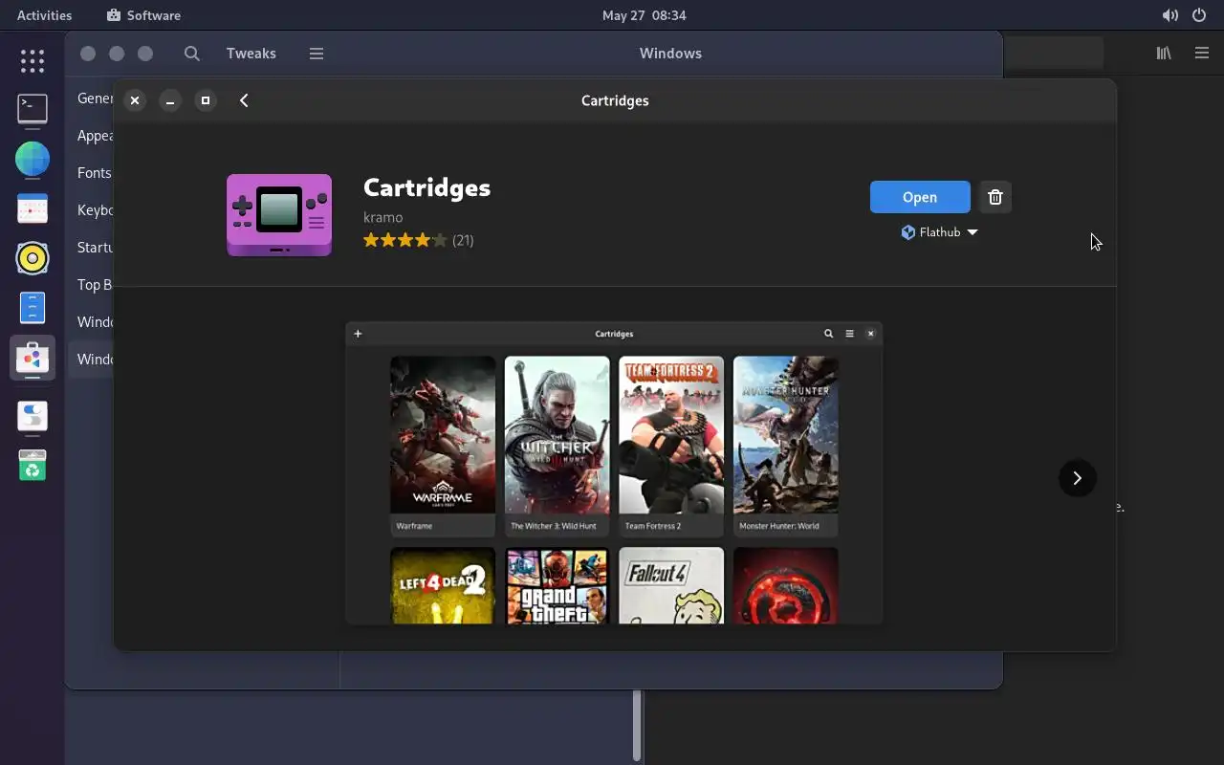Click the Software icon in the dock
Image resolution: width=1224 pixels, height=765 pixels.
pyautogui.click(x=33, y=358)
